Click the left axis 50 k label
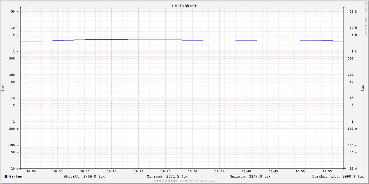This screenshot has height=184, width=369. click(15, 12)
